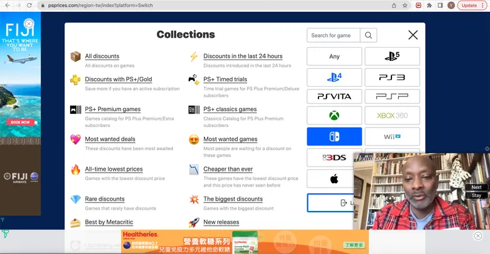Select the Xbox platform logo button
This screenshot has width=490, height=254.
point(334,116)
